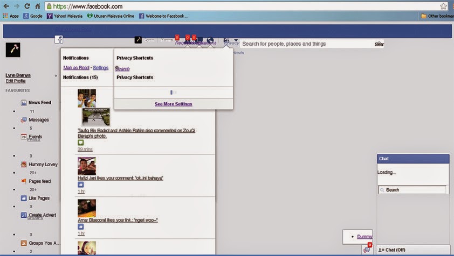Image resolution: width=454 pixels, height=256 pixels.
Task: Open notification Settings link
Action: click(x=100, y=68)
